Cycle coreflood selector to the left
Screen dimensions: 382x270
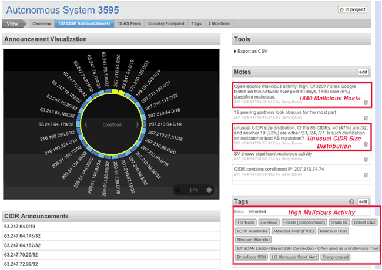click(84, 124)
